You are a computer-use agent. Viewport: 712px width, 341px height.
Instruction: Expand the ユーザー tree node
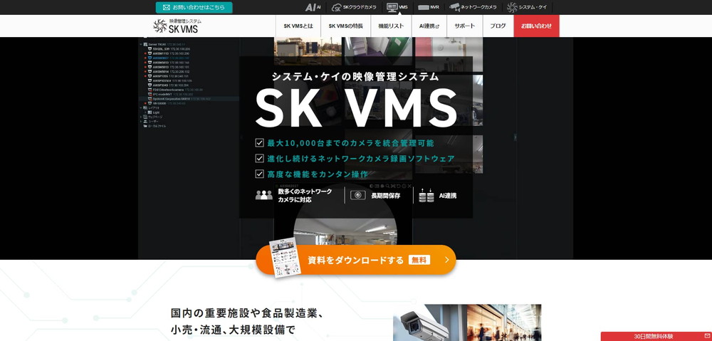click(x=141, y=121)
